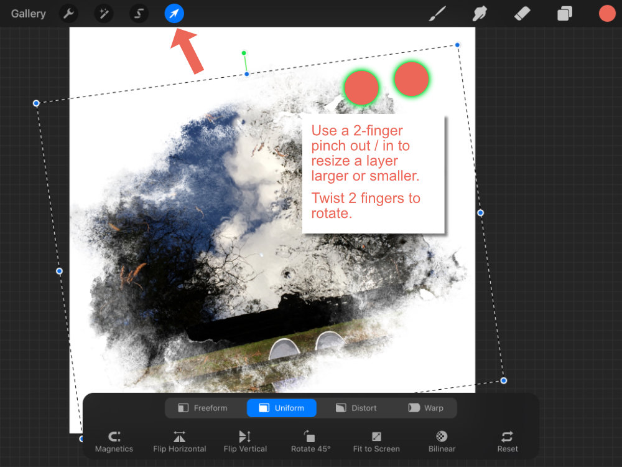622x467 pixels.
Task: Select the Paint brush tool
Action: tap(437, 14)
